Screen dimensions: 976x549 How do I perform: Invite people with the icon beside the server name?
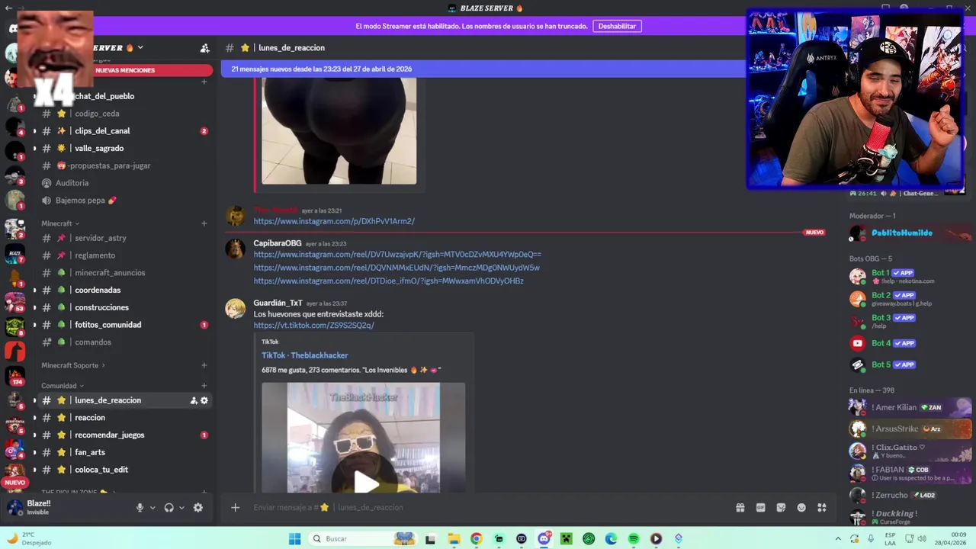point(204,48)
